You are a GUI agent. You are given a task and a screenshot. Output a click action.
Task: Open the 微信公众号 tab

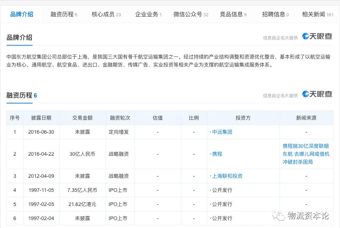click(191, 14)
